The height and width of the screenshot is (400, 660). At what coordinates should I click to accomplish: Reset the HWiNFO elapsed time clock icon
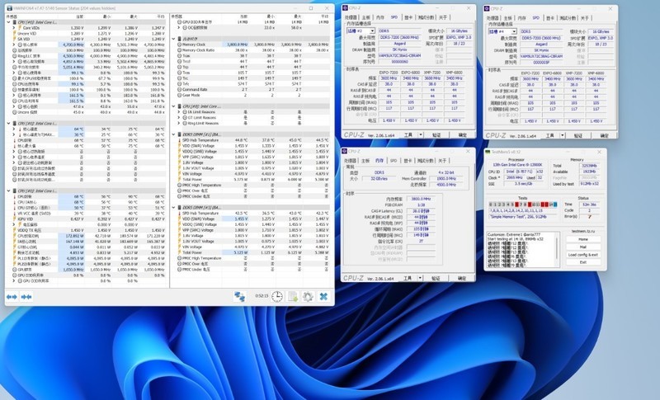pos(277,296)
